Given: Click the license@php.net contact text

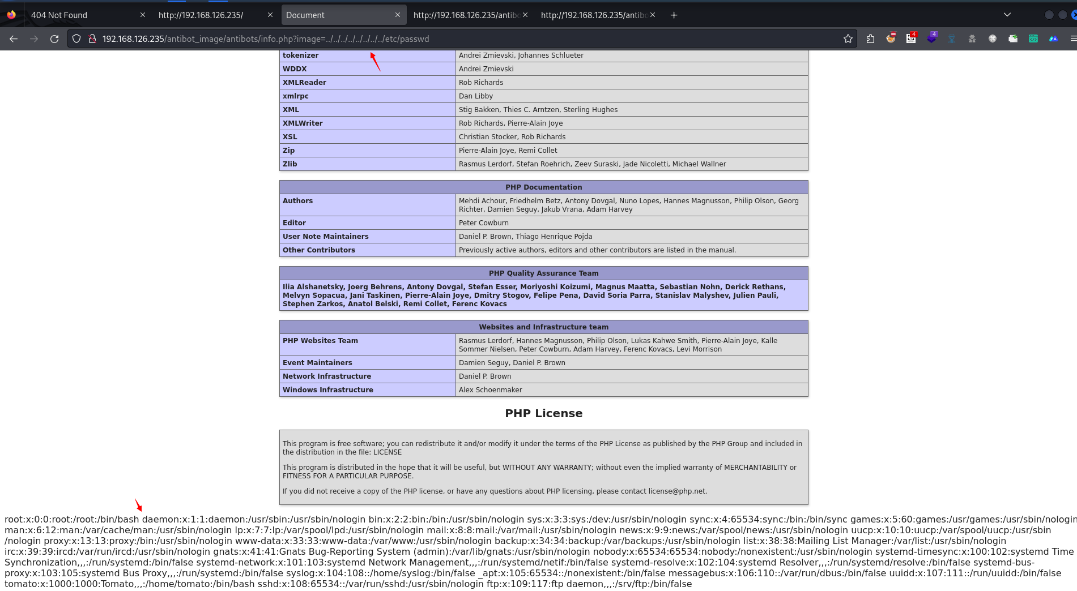Looking at the screenshot, I should point(678,491).
